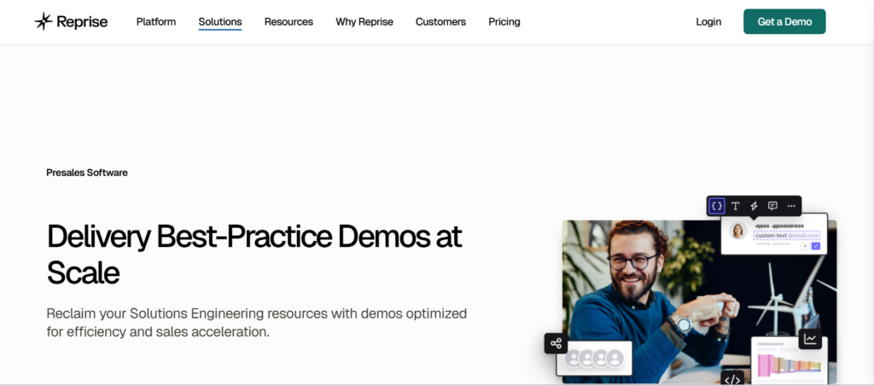Open the three-dots more options icon
This screenshot has width=874, height=386.
(x=791, y=206)
